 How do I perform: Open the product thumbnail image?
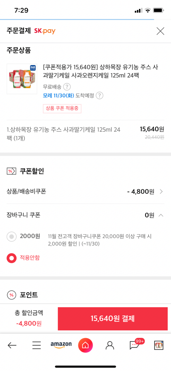click(22, 79)
